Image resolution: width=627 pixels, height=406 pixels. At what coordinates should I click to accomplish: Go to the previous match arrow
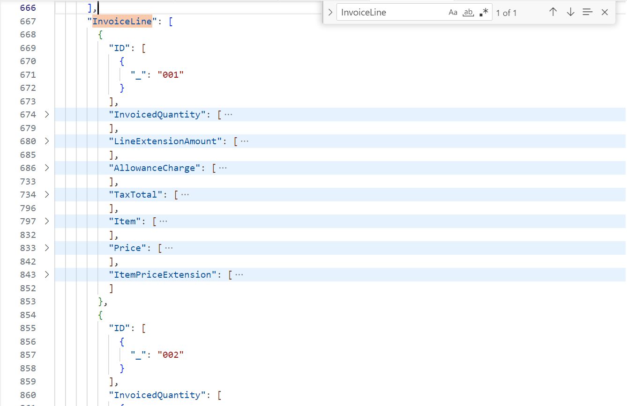[x=553, y=12]
